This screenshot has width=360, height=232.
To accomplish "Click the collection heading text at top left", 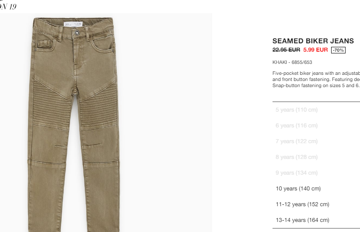I will 8,6.
